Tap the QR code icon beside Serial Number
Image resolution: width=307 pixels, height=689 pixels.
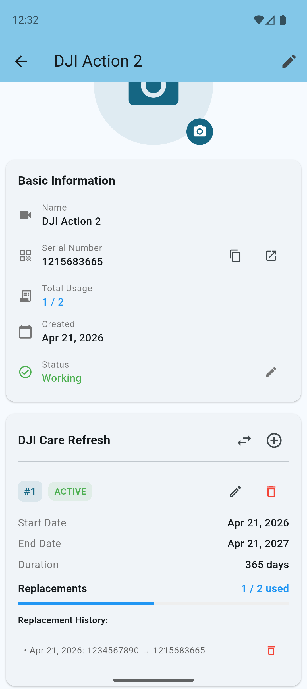25,255
